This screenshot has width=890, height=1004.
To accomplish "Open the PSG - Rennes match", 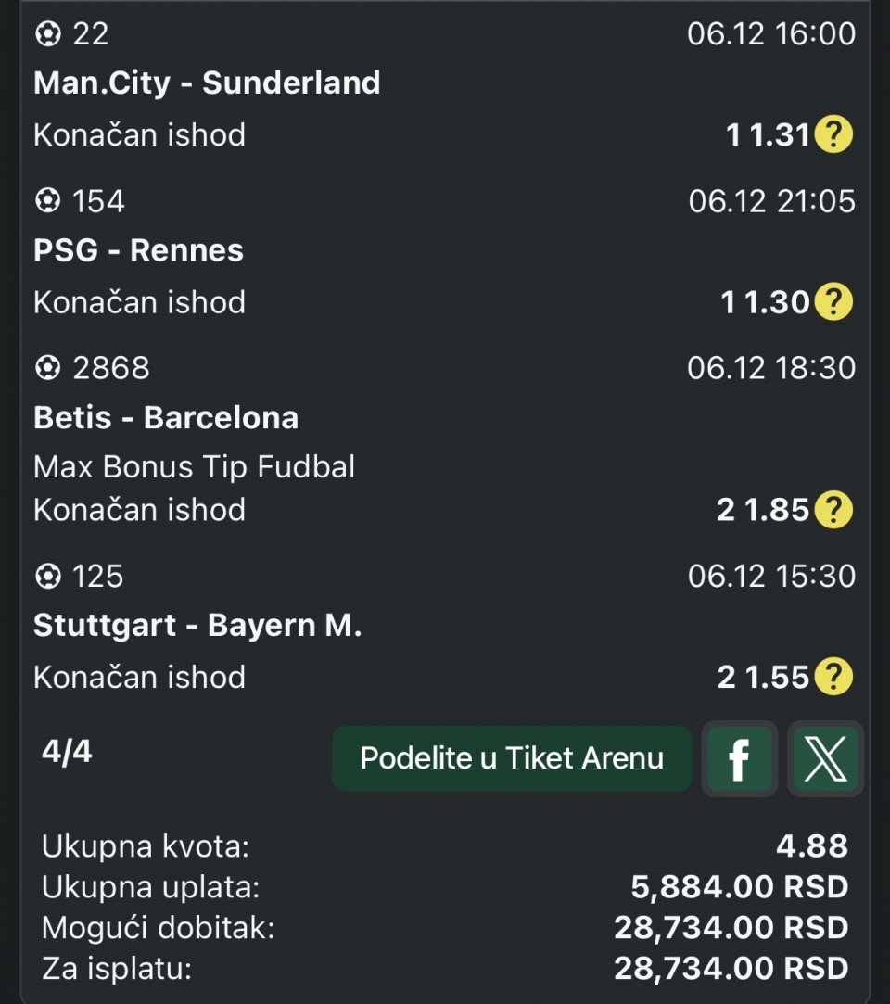I will pyautogui.click(x=138, y=250).
